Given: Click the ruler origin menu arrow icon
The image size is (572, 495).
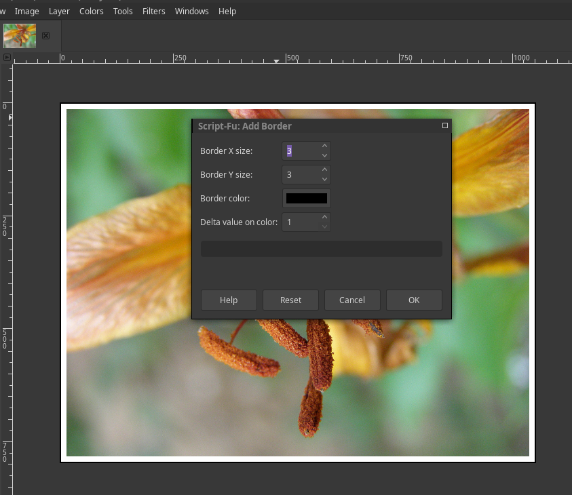Looking at the screenshot, I should pyautogui.click(x=7, y=57).
